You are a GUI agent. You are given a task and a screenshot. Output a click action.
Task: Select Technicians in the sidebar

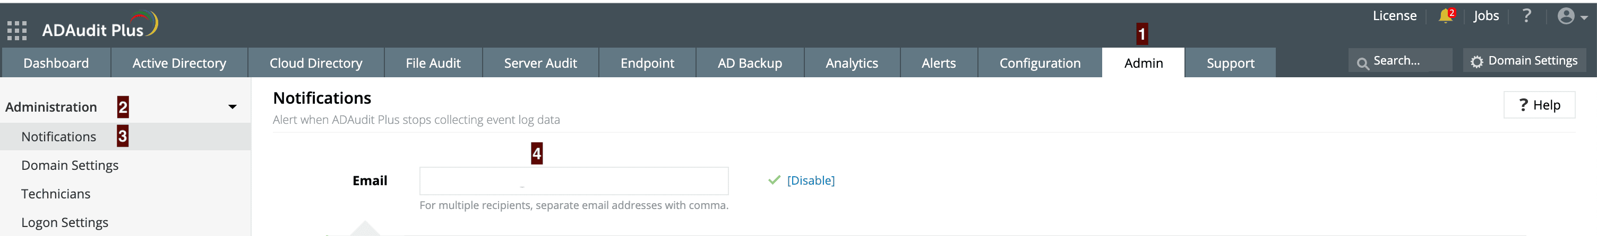[x=56, y=194]
